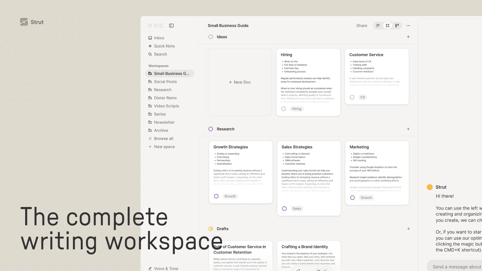
Task: Open the Inbox
Action: pyautogui.click(x=156, y=38)
